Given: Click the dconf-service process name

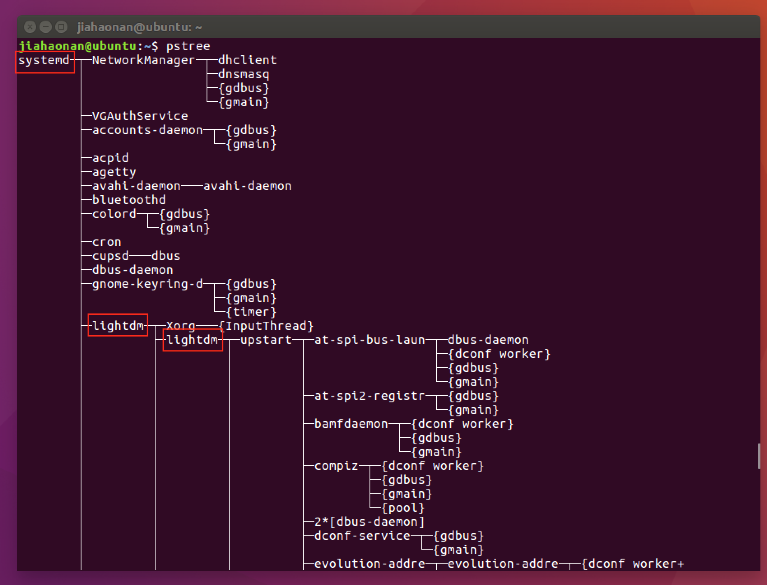Looking at the screenshot, I should pos(362,536).
